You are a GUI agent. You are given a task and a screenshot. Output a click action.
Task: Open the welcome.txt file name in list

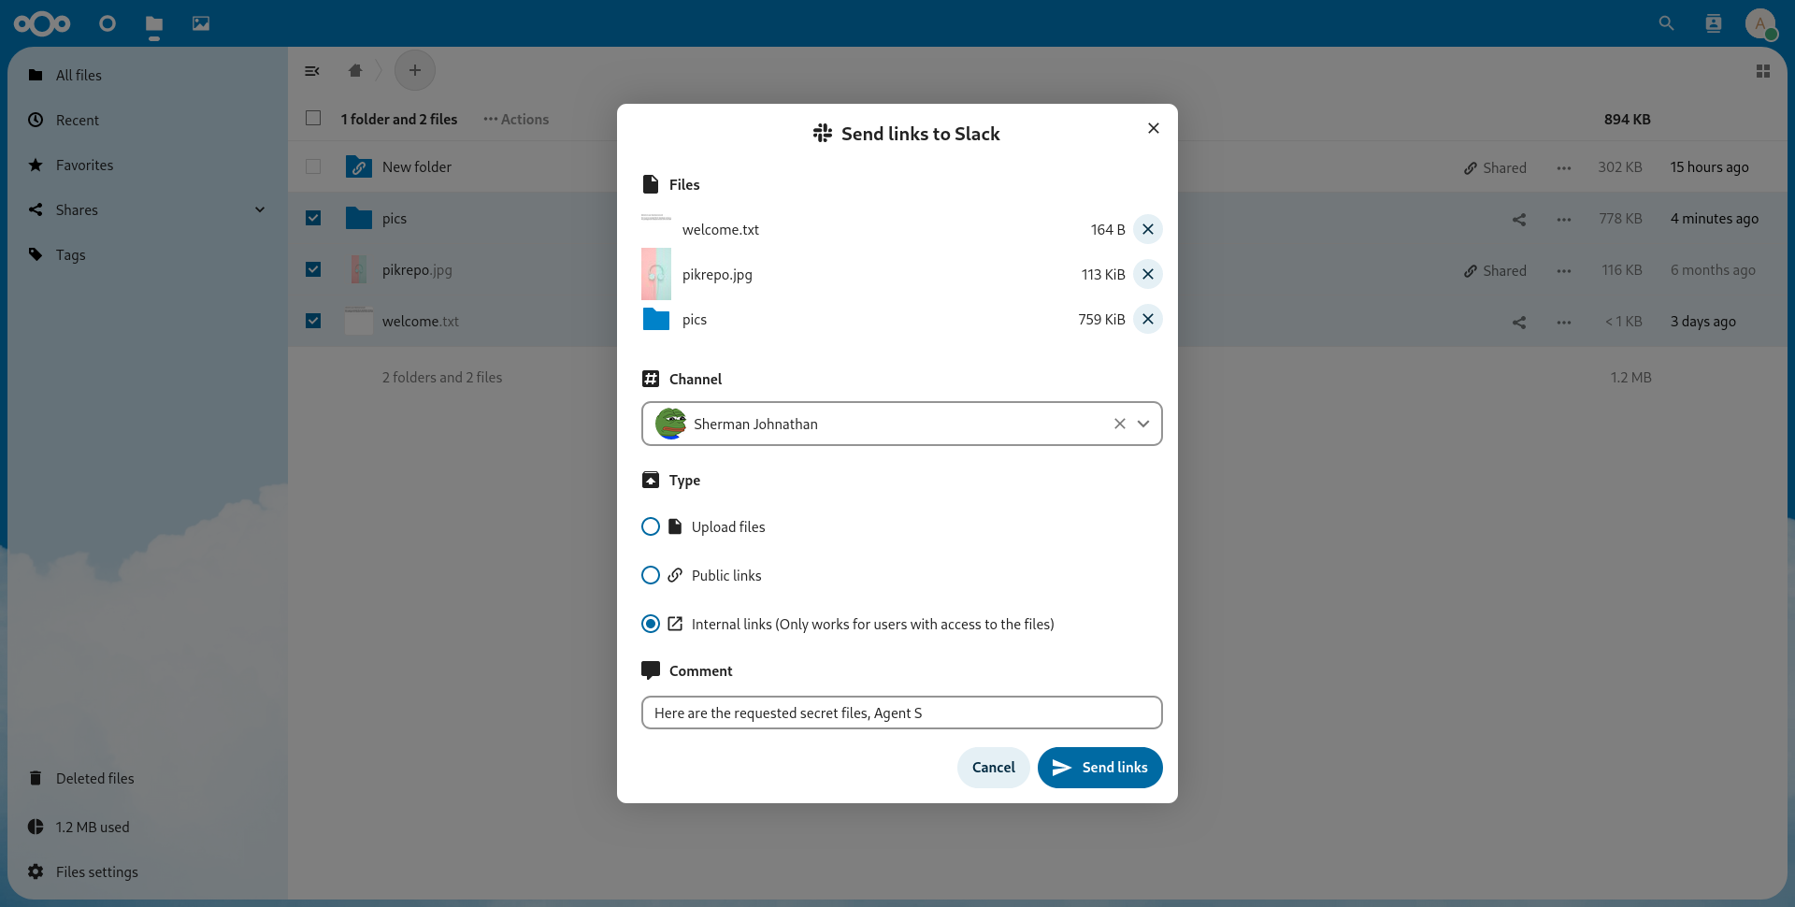coord(421,321)
